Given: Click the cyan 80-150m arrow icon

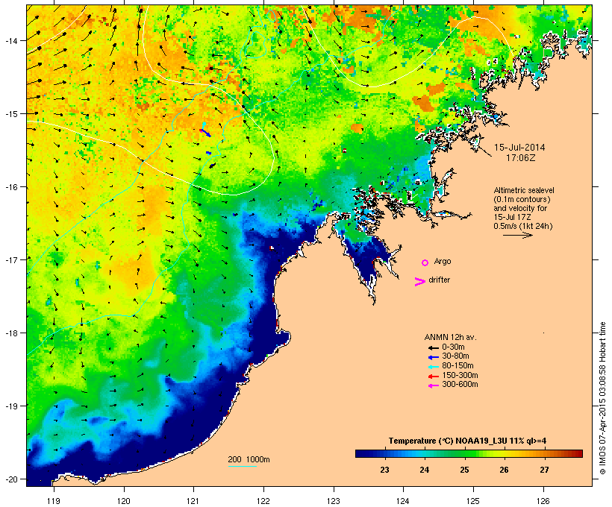Looking at the screenshot, I should pos(433,367).
